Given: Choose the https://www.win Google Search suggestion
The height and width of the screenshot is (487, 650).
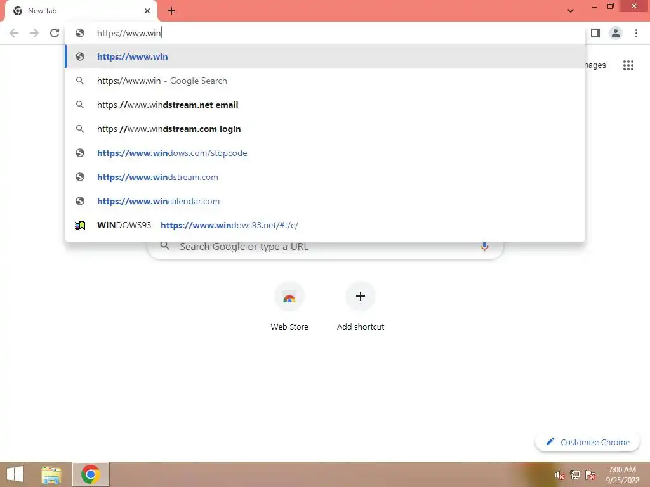Looking at the screenshot, I should coord(326,81).
